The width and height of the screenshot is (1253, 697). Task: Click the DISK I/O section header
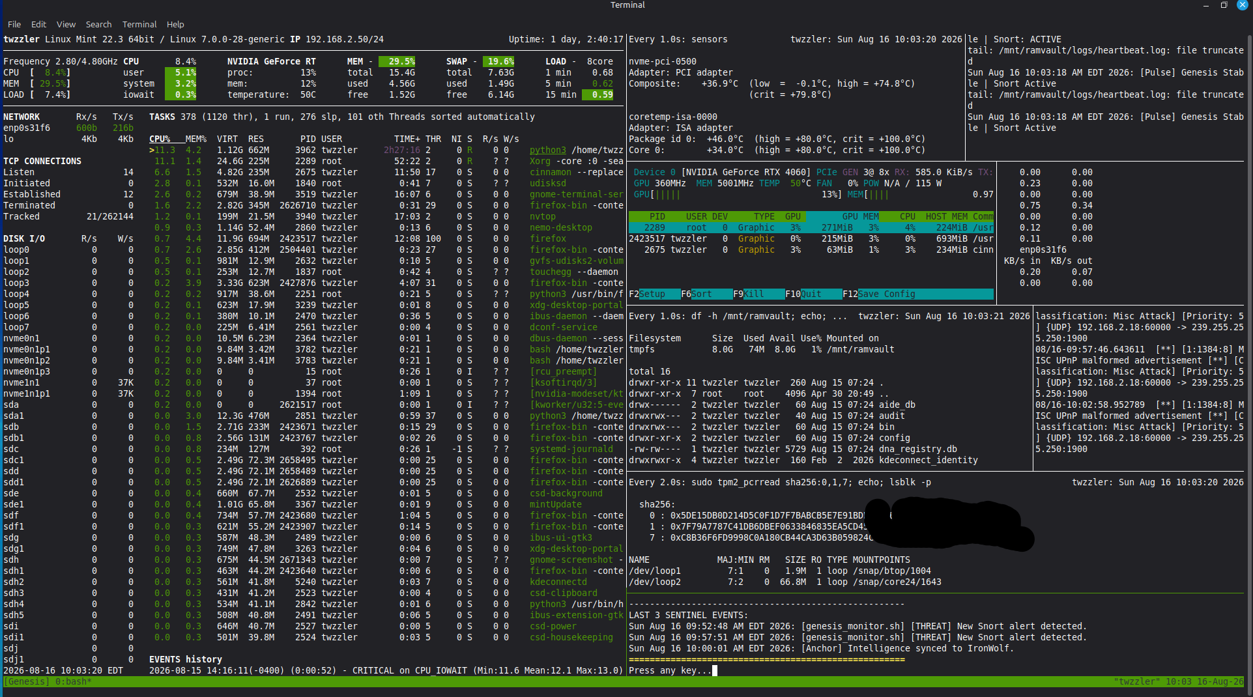click(24, 238)
